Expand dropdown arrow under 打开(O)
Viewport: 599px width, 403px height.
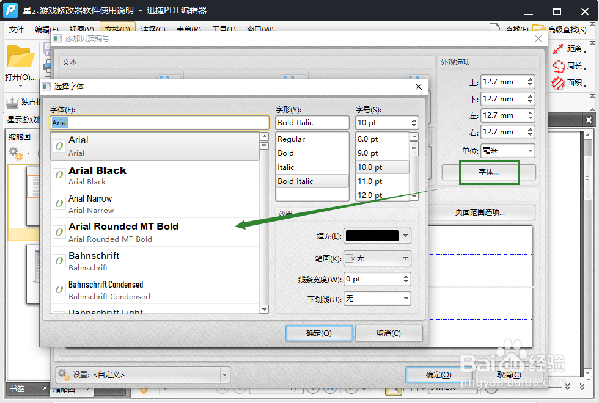(x=20, y=86)
